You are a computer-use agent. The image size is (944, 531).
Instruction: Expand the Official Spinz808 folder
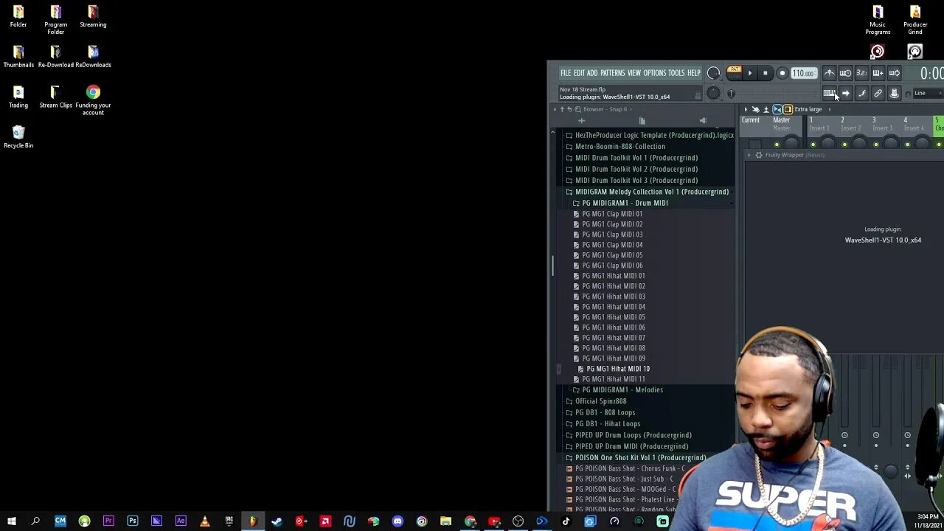(597, 401)
